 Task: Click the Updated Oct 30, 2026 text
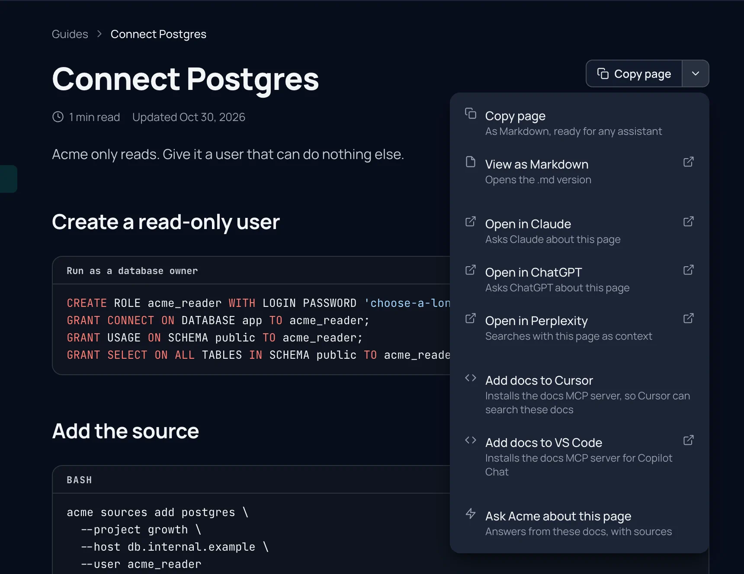tap(189, 117)
